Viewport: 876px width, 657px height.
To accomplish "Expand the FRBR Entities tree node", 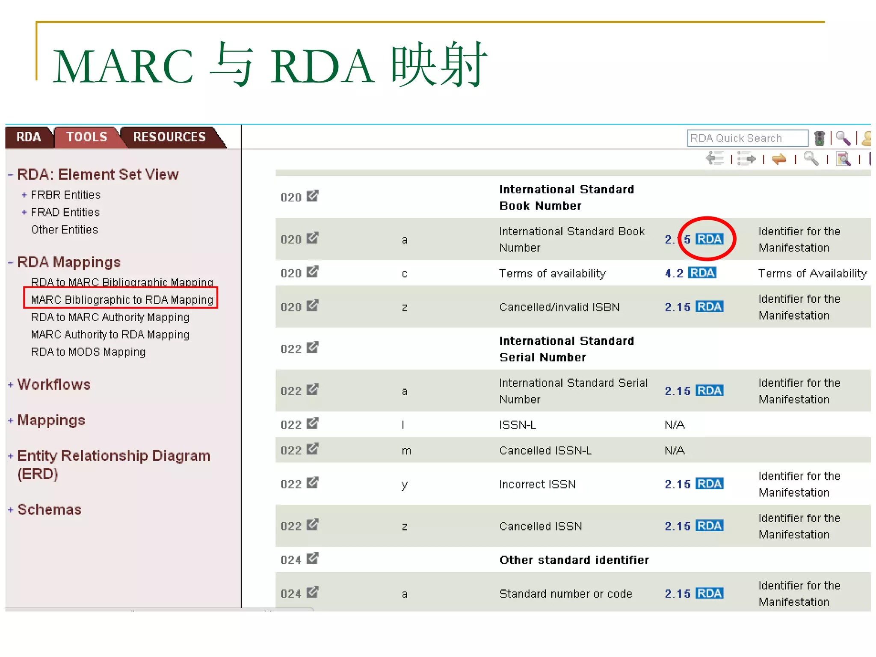I will [24, 195].
